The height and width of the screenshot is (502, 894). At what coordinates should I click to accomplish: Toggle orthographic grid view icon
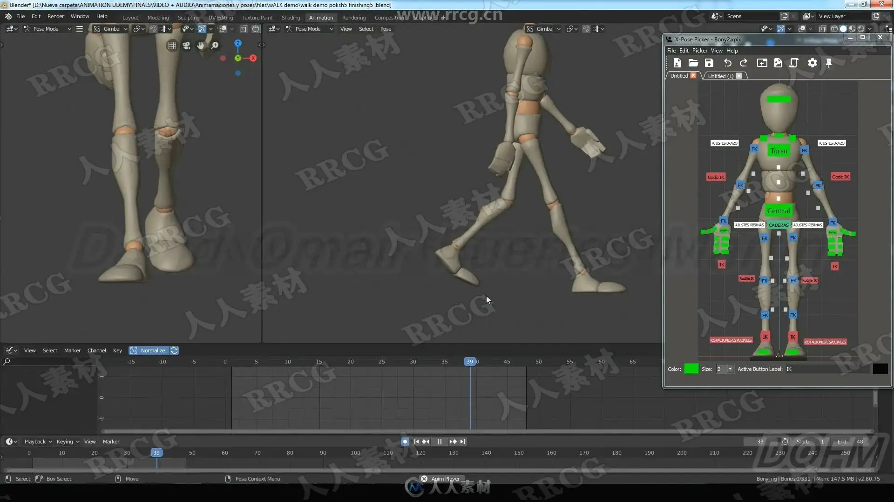[x=172, y=46]
